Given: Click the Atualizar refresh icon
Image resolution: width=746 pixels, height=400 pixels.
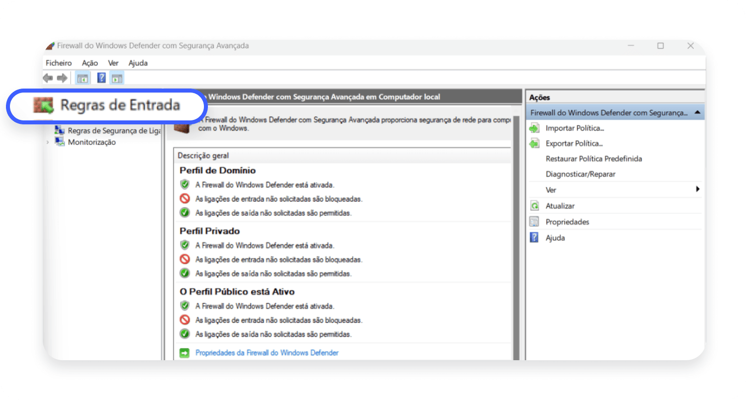Looking at the screenshot, I should coord(534,206).
